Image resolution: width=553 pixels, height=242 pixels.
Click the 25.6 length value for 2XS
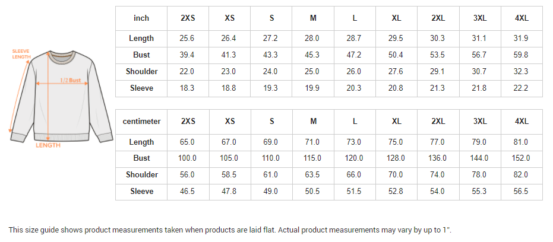[187, 39]
